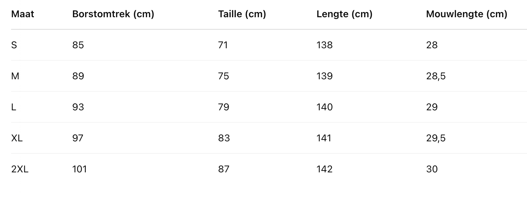
Task: Click the Taille (cm) column header
Action: click(242, 14)
